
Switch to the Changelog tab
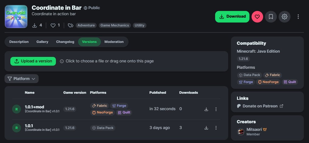coord(65,42)
